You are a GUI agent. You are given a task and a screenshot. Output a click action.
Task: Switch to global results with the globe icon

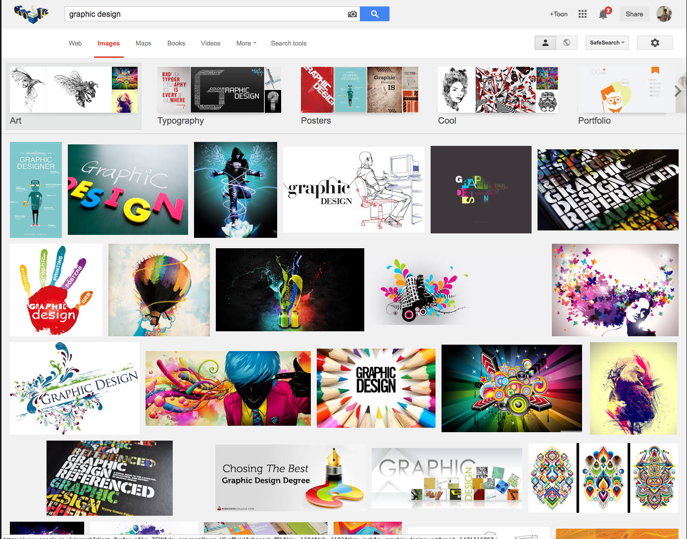[x=567, y=43]
